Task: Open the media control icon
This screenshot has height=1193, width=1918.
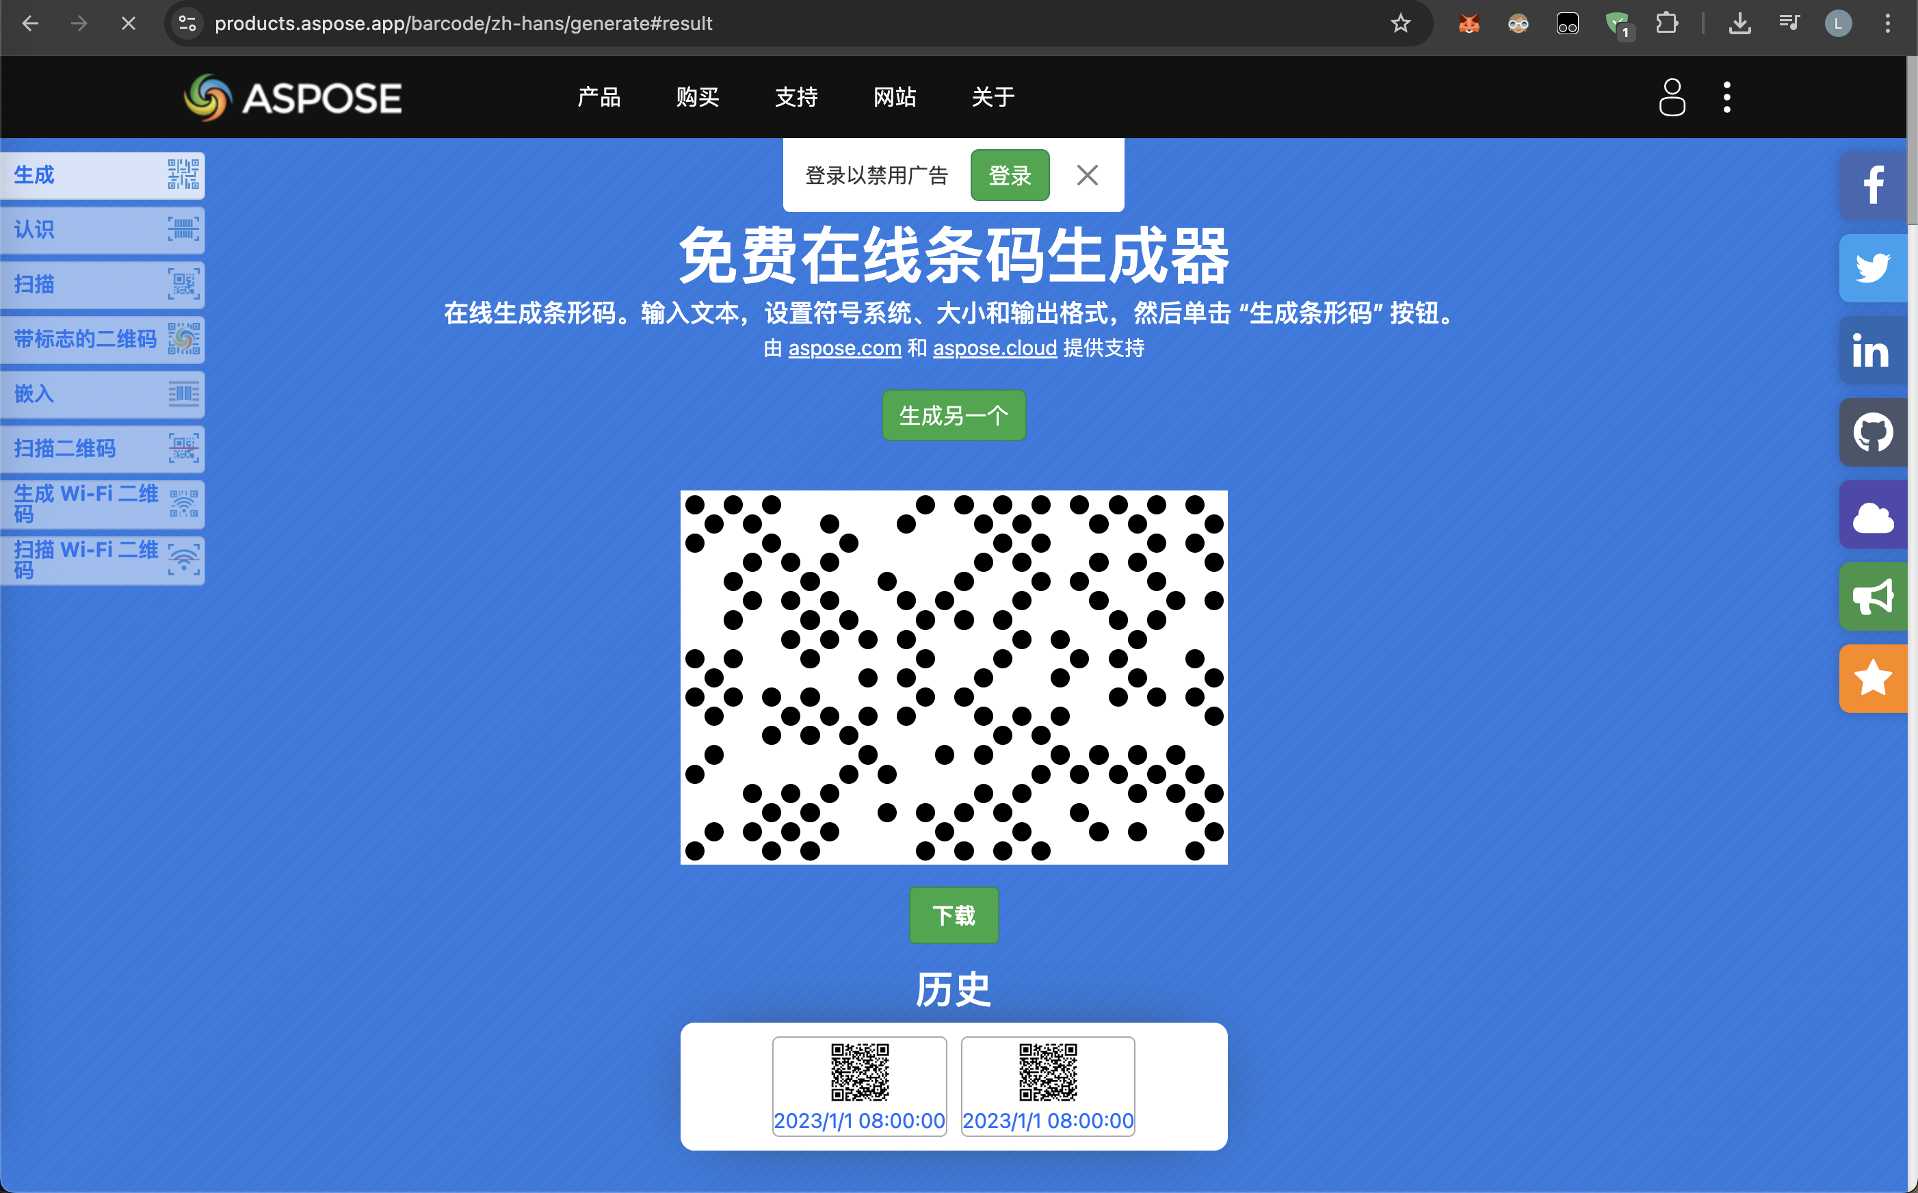Action: point(1789,24)
